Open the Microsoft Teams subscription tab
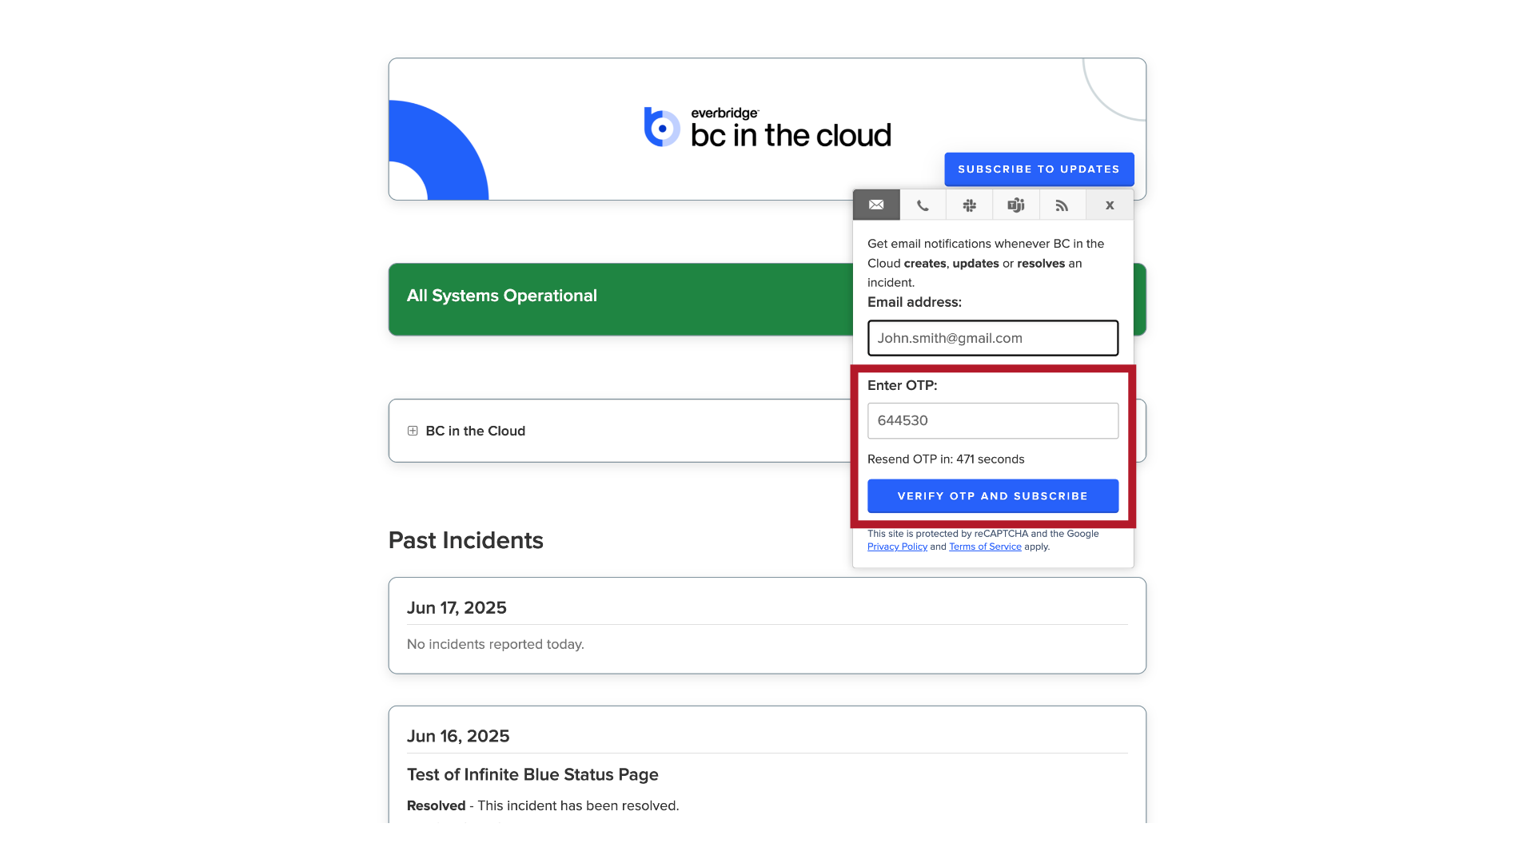This screenshot has width=1535, height=863. [1015, 205]
